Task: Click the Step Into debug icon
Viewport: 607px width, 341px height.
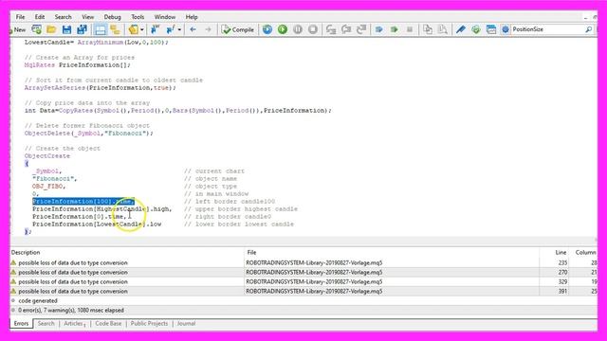Action: (x=331, y=29)
